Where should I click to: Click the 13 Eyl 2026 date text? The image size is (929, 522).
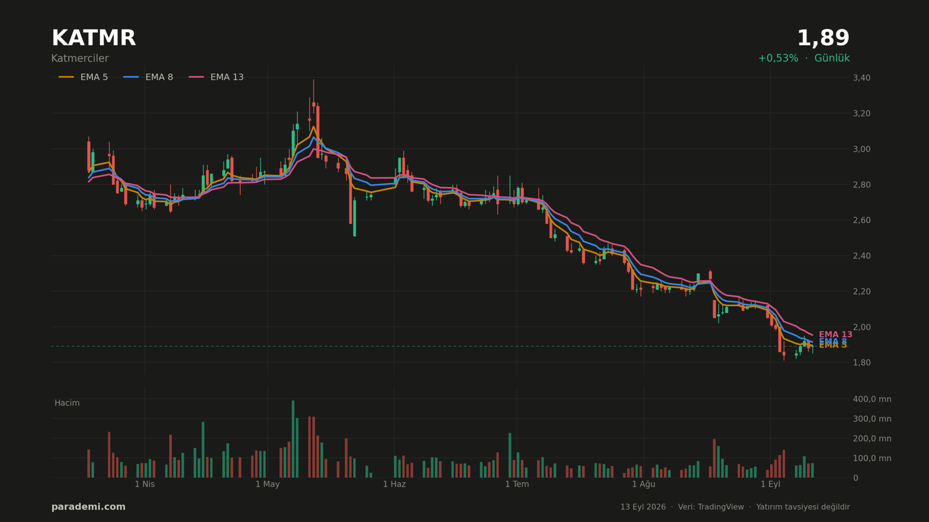coord(643,507)
